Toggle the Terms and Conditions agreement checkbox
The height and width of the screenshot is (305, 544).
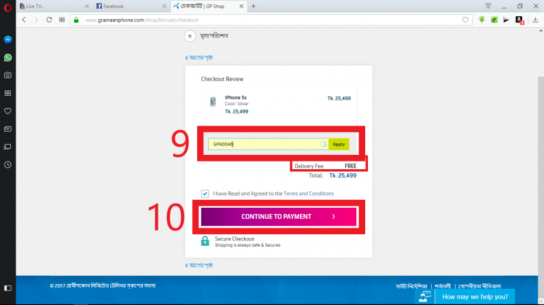[x=205, y=194]
